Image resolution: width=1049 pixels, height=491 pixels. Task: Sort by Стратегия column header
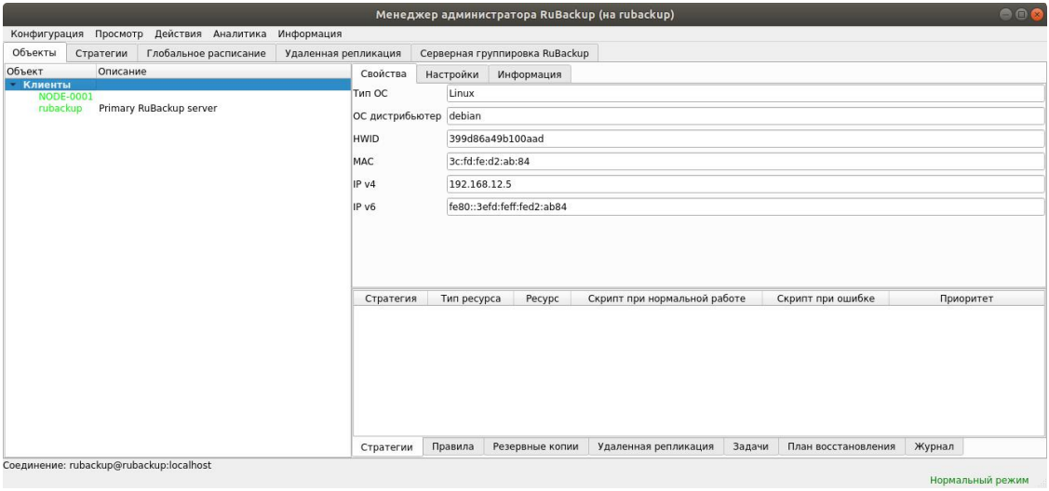pyautogui.click(x=390, y=299)
